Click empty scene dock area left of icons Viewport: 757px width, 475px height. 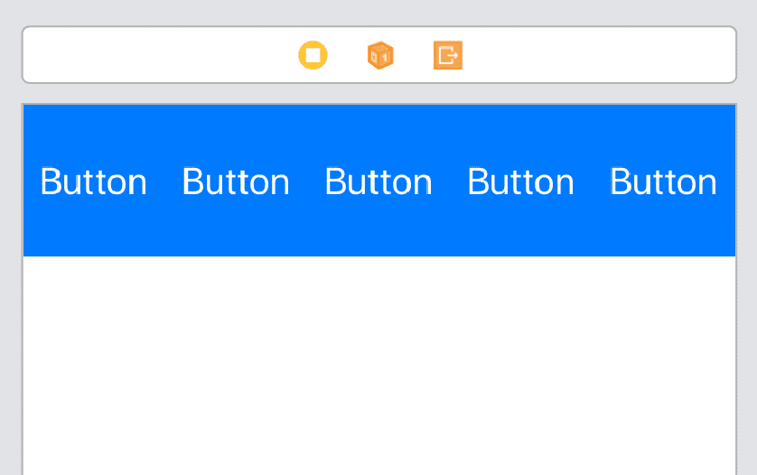point(154,55)
